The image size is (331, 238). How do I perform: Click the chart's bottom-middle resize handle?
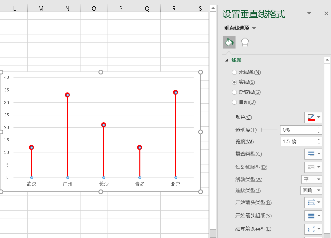click(x=101, y=192)
